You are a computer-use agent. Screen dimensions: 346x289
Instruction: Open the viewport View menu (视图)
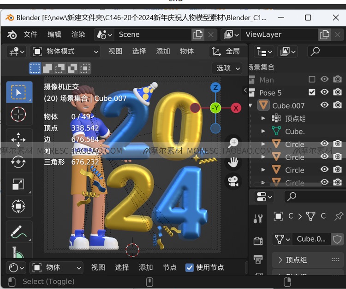(x=115, y=52)
